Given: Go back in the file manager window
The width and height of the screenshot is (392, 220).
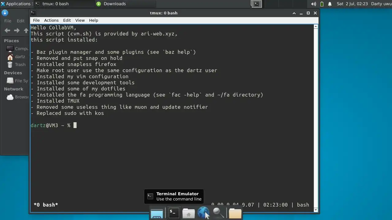Looking at the screenshot, I should click(x=7, y=30).
